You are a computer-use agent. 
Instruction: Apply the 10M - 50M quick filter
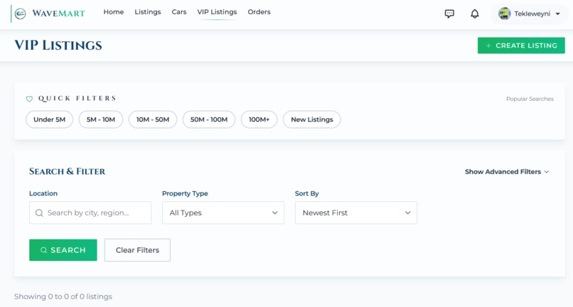click(153, 119)
